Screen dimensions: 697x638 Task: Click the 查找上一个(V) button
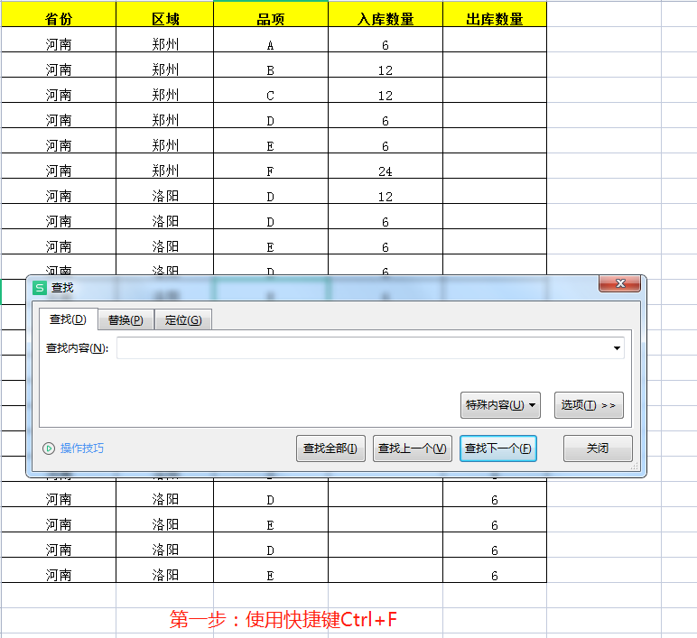(413, 448)
